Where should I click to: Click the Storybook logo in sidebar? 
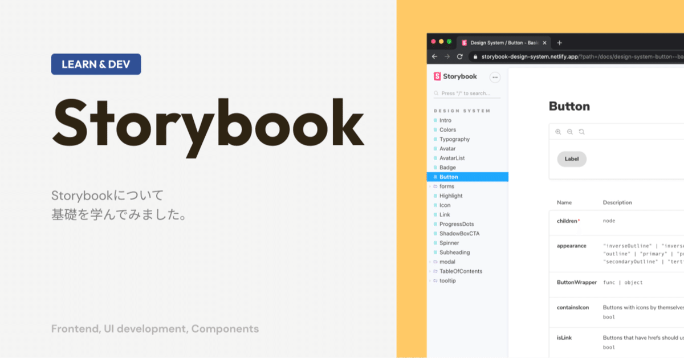[x=455, y=76]
